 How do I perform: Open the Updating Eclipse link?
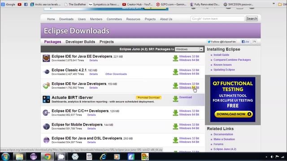click(224, 70)
